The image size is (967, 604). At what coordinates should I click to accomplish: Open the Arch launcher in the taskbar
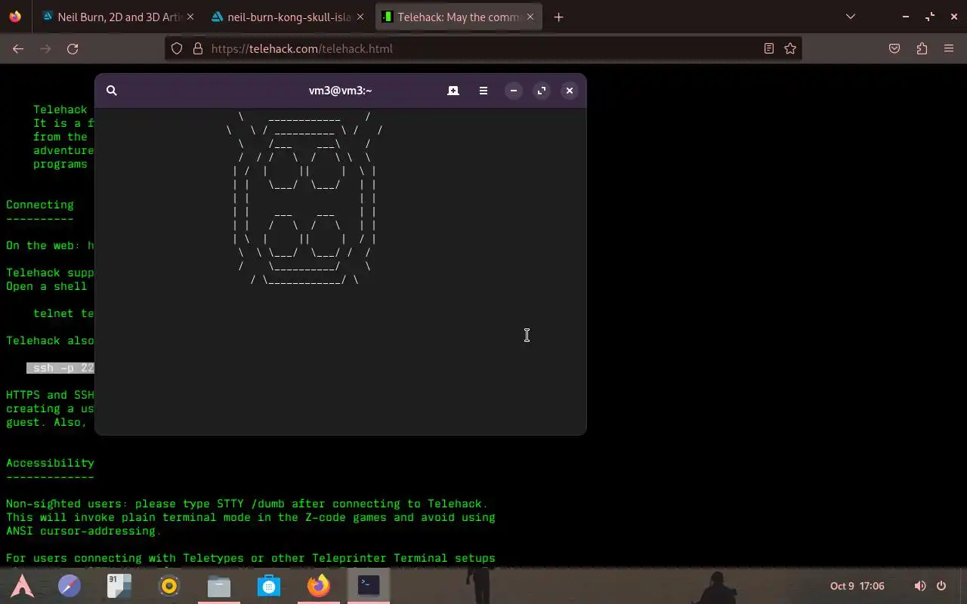(22, 586)
